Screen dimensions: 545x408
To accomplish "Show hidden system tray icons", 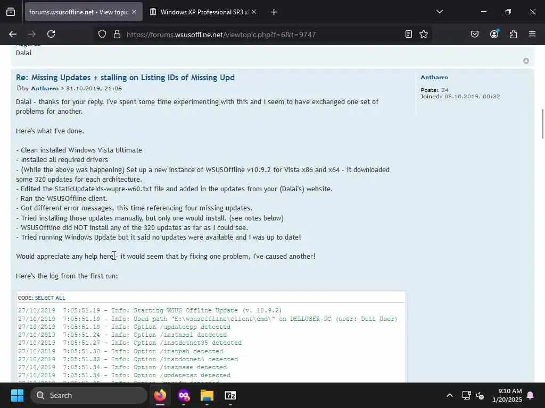I will point(449,395).
